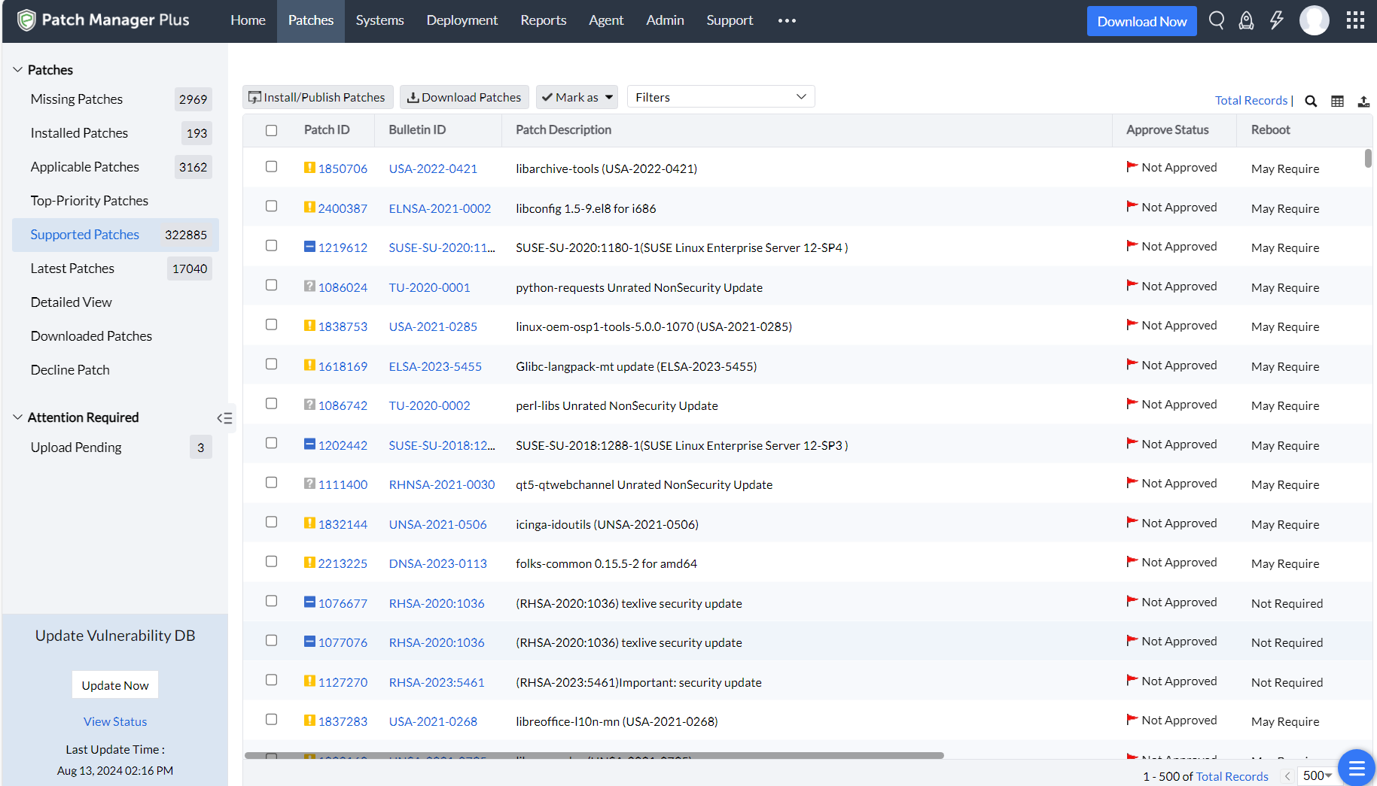Select checkbox for patch 1219612

[x=272, y=246]
